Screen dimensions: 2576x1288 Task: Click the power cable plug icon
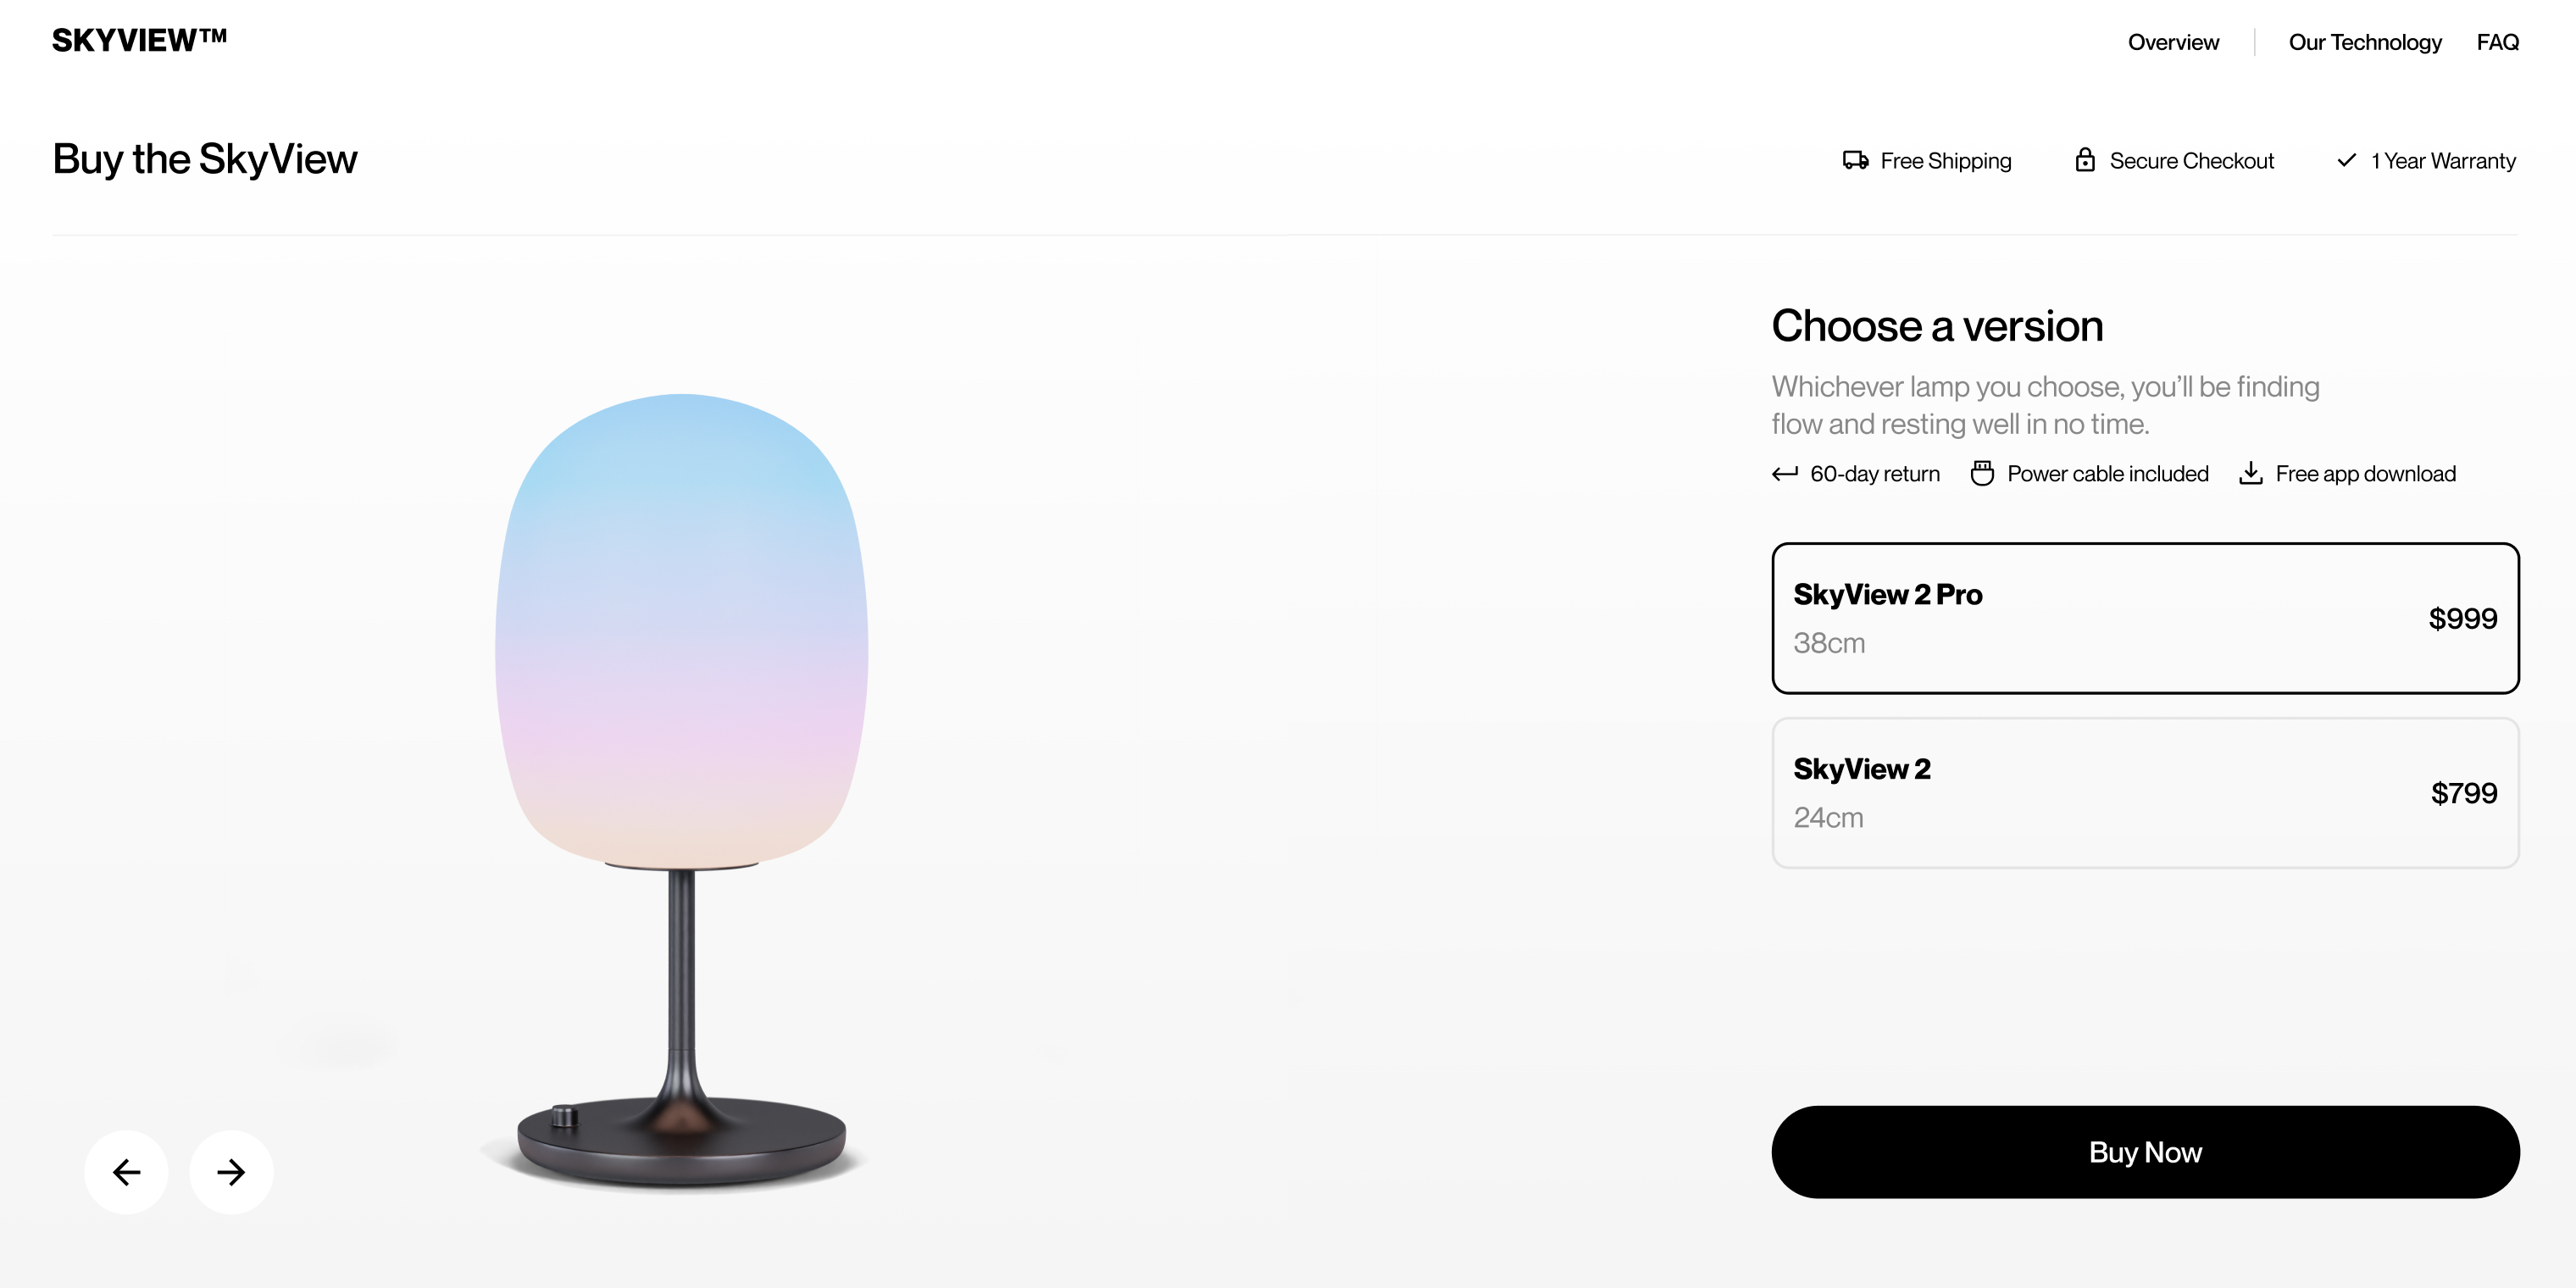coord(1982,473)
